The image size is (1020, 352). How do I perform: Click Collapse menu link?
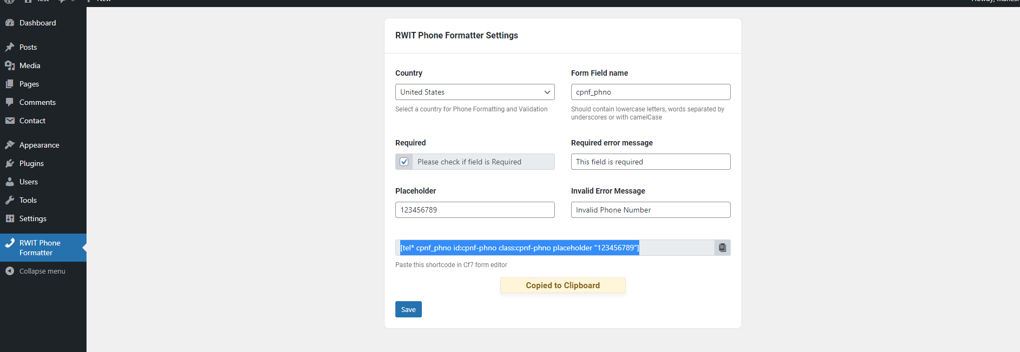(43, 271)
